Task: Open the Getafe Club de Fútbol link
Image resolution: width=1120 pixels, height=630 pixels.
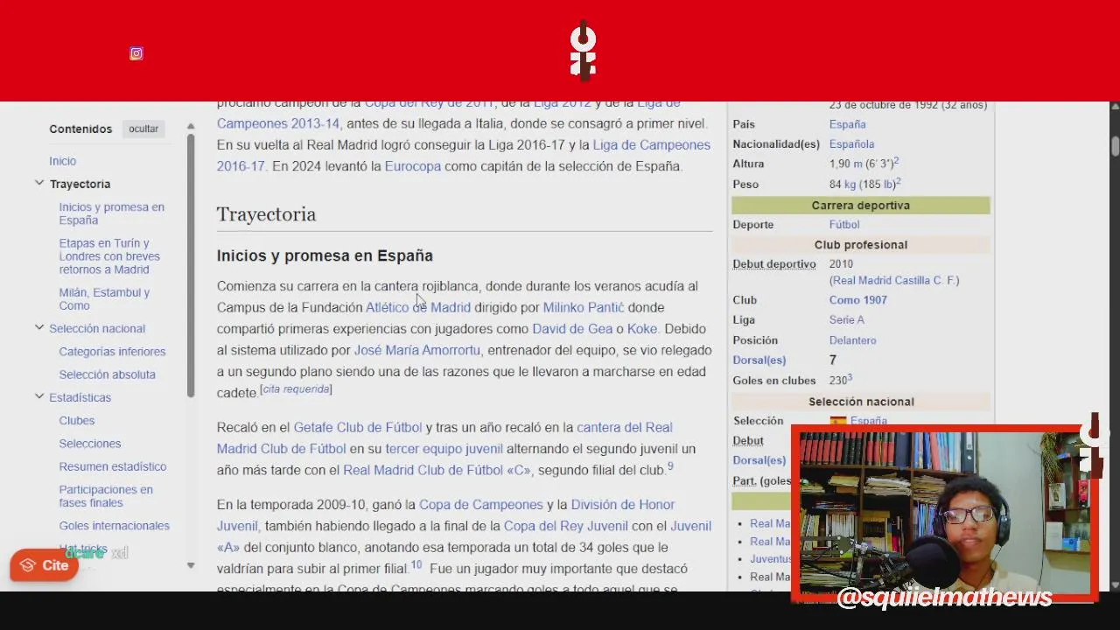Action: pos(358,428)
